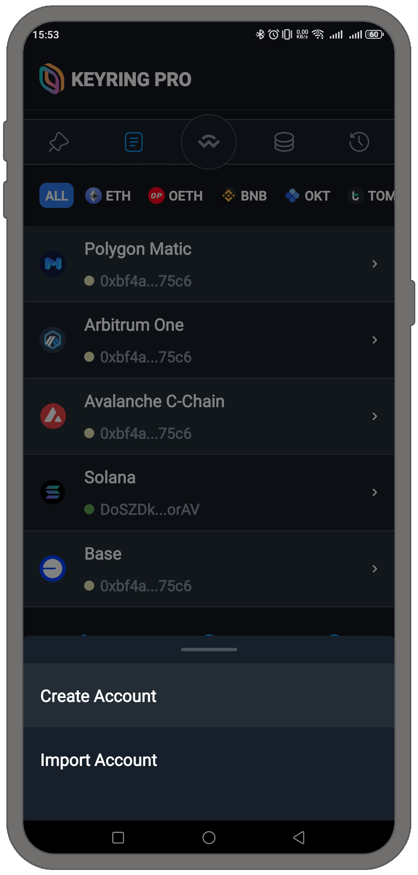Expand the Base account chevron
The image size is (418, 875).
(375, 569)
